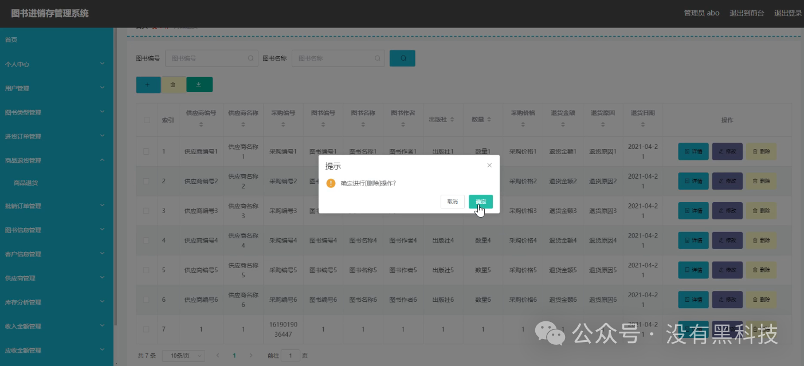Click the 图书编号 search input

pyautogui.click(x=211, y=58)
